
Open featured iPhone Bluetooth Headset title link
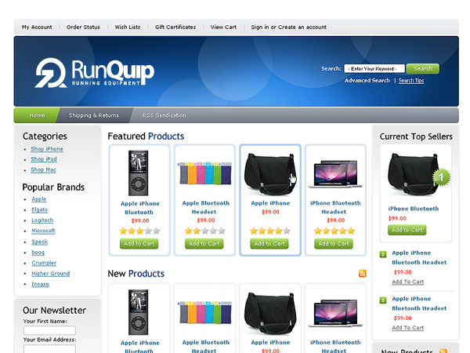click(335, 207)
